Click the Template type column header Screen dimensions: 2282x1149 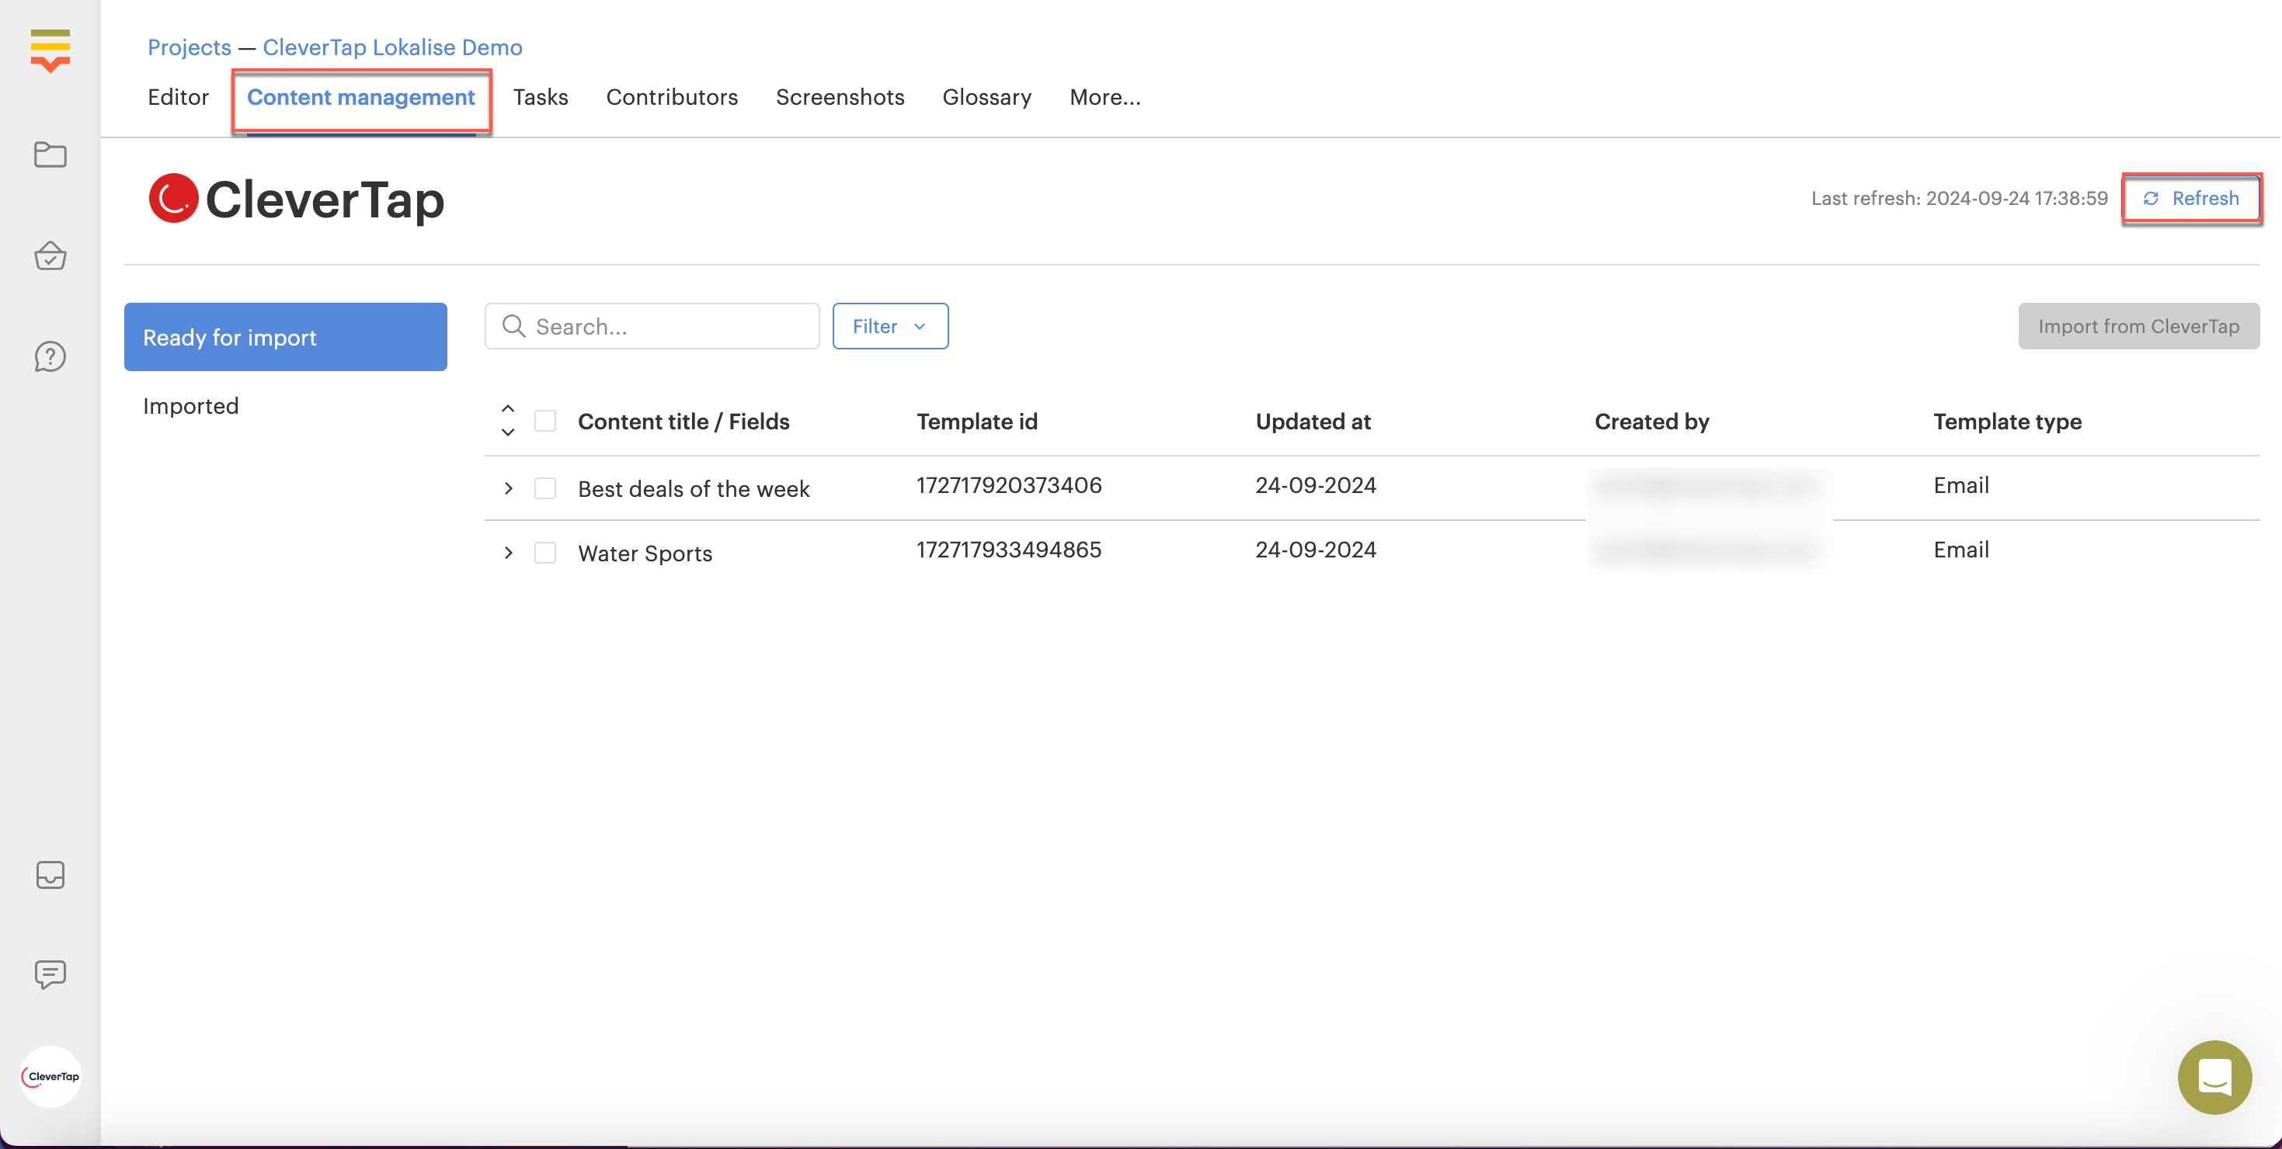(x=2007, y=422)
